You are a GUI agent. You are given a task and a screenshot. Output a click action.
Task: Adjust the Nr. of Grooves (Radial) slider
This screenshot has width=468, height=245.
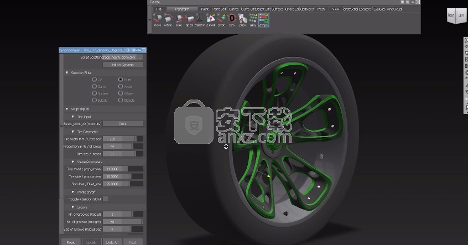click(x=132, y=214)
